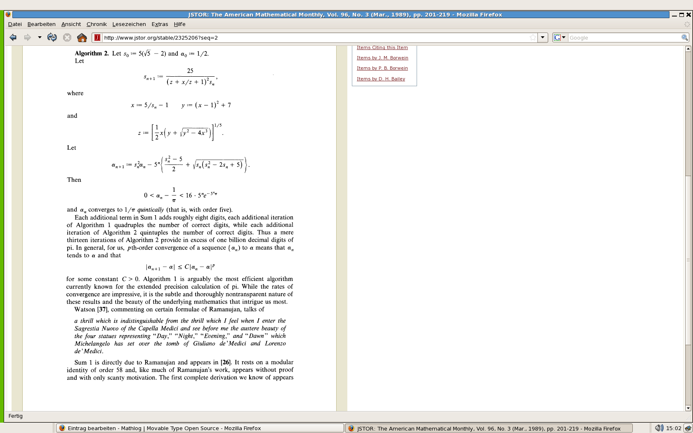Expand the URL bar history dropdown
The image size is (693, 433).
pyautogui.click(x=543, y=38)
